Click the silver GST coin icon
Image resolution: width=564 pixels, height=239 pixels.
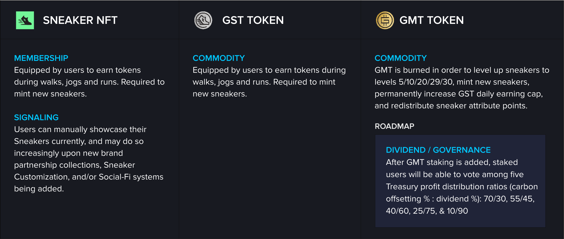point(203,20)
